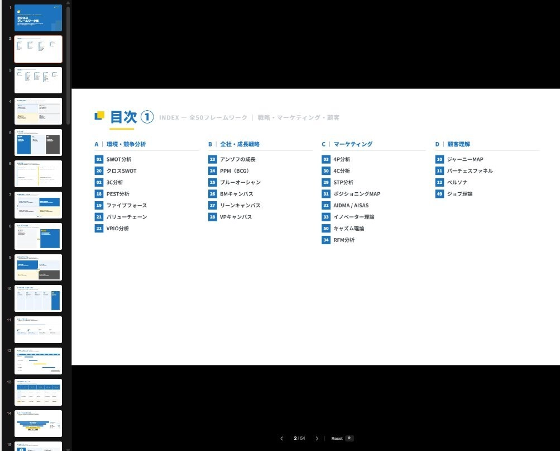Image resolution: width=560 pixels, height=451 pixels.
Task: Click the 32 AIDMA / AISAS entry
Action: point(346,206)
